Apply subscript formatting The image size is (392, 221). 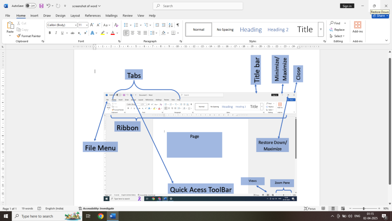[78, 33]
